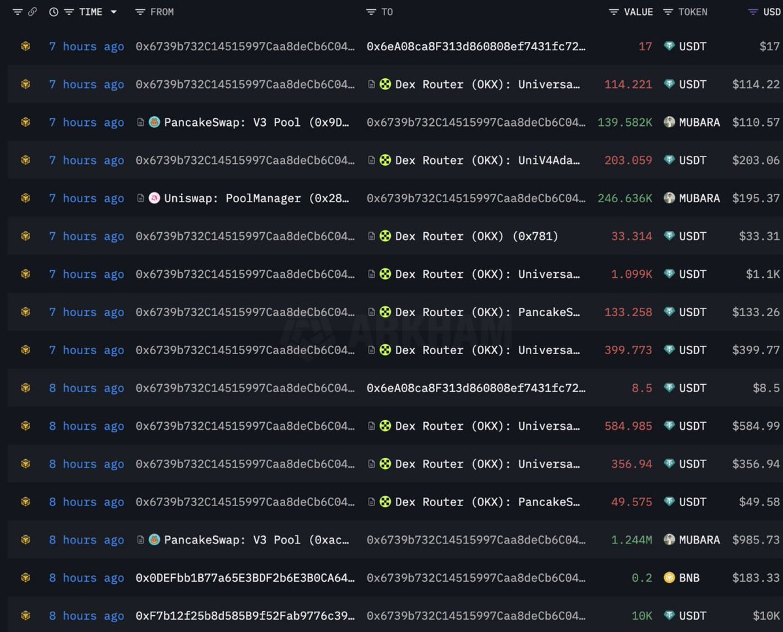
Task: Click BNB chain icon in the $1.1K row
Action: click(25, 274)
